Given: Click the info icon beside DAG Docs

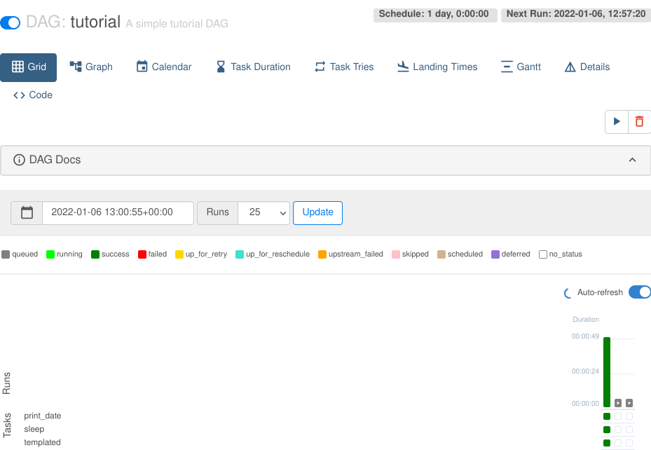Looking at the screenshot, I should (x=19, y=160).
